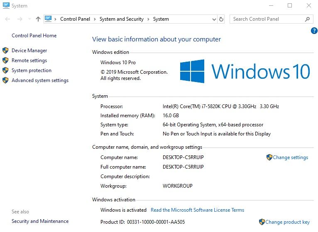Click the Forward navigation arrow
This screenshot has width=318, height=232.
(20, 19)
